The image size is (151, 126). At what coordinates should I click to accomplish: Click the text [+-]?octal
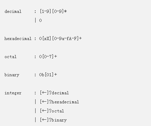pyautogui.click(x=52, y=111)
